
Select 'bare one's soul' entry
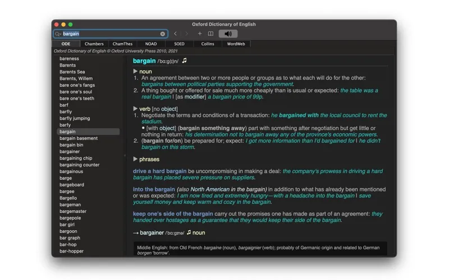click(x=76, y=92)
